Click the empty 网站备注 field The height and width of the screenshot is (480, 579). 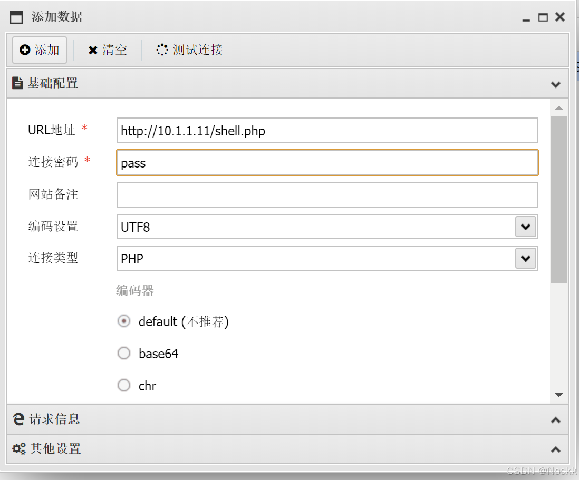[x=327, y=194]
